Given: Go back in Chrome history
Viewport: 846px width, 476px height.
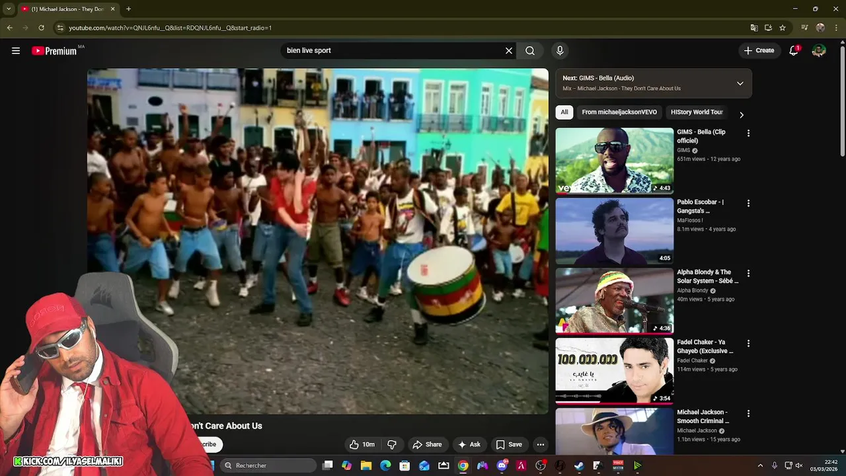Looking at the screenshot, I should (x=9, y=28).
